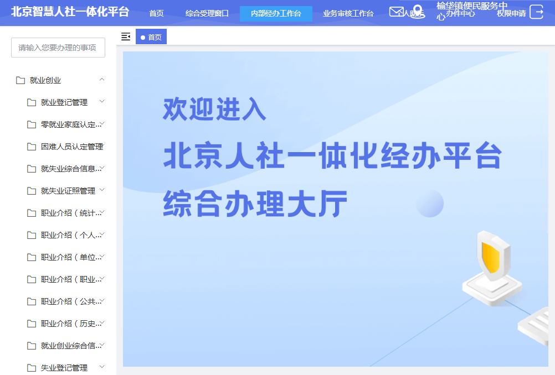Open the 业务审核工作台 workbench
This screenshot has height=375, width=555.
pyautogui.click(x=348, y=13)
